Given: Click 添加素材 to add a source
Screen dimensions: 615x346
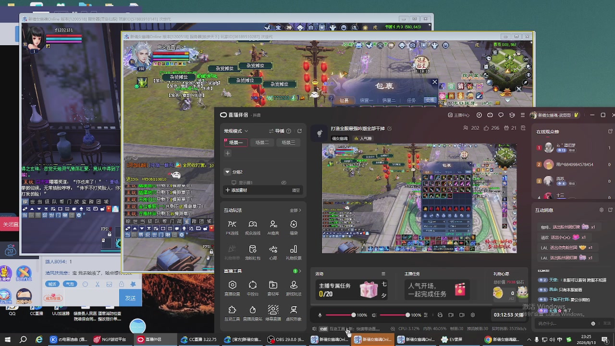Looking at the screenshot, I should 236,190.
